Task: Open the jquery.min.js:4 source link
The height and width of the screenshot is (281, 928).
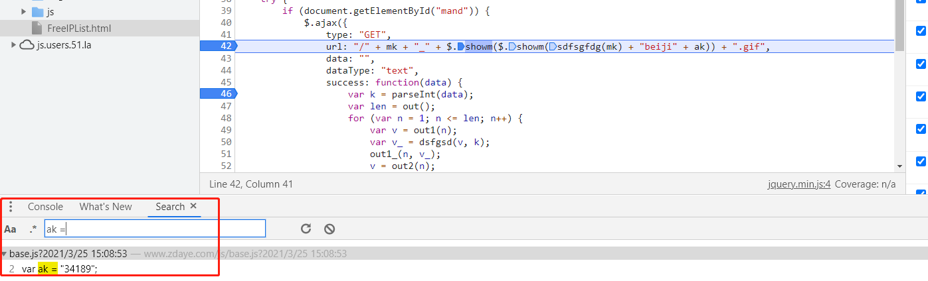Action: click(799, 184)
